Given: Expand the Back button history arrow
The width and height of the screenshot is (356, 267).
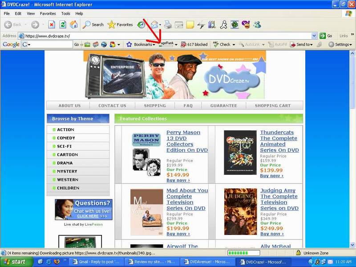Looking at the screenshot, I should click(x=26, y=24).
